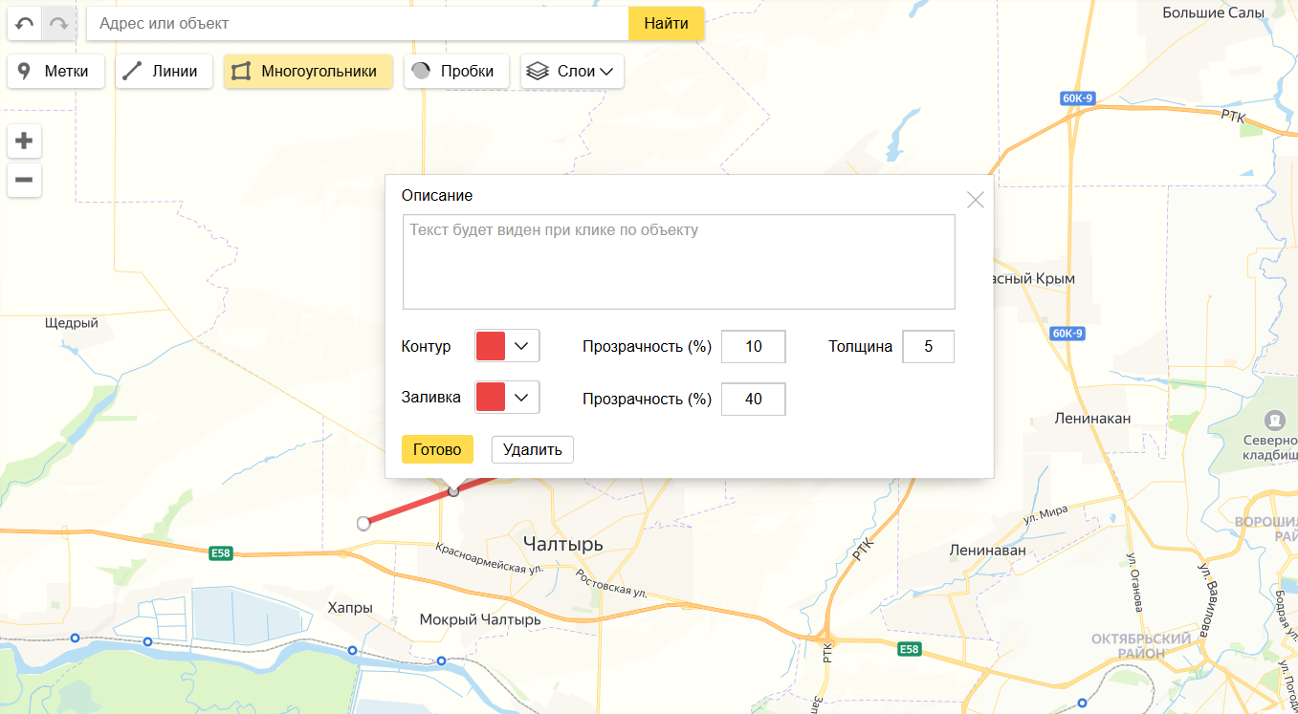The height and width of the screenshot is (714, 1298).
Task: Open the Заливка color dropdown arrow
Action: (522, 398)
